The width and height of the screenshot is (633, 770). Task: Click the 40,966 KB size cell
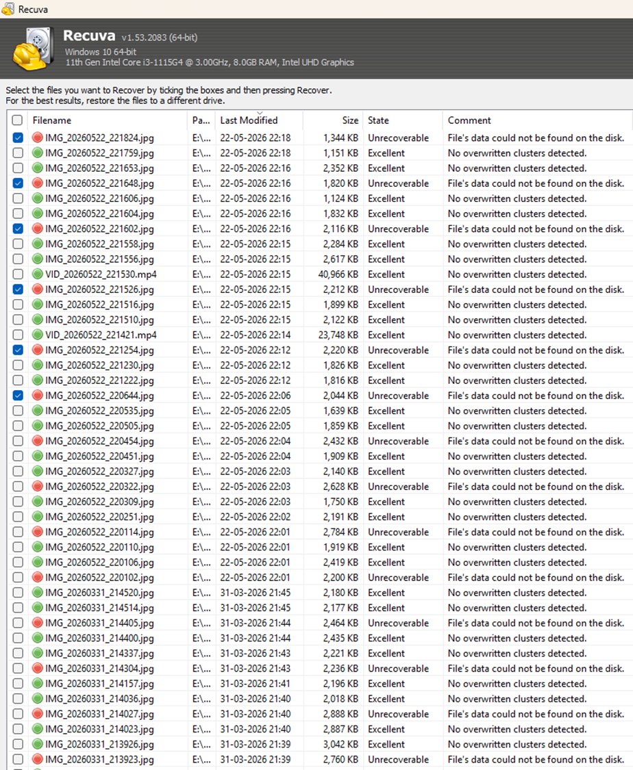pos(338,274)
